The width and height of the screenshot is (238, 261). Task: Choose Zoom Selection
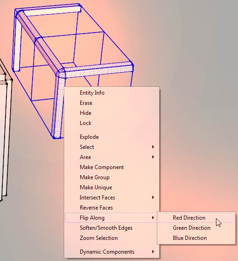pos(111,238)
